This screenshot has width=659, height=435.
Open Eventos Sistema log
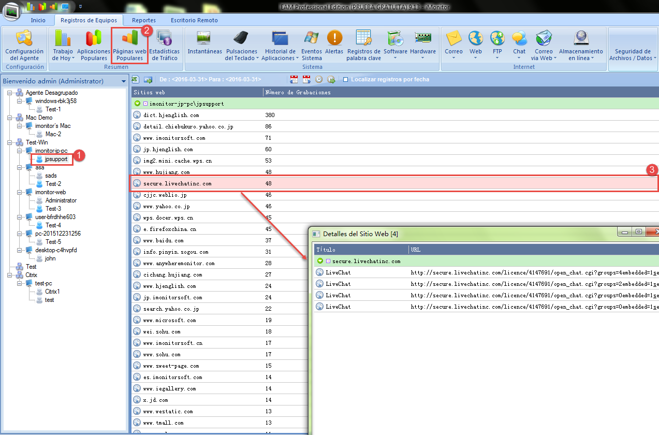[x=312, y=45]
